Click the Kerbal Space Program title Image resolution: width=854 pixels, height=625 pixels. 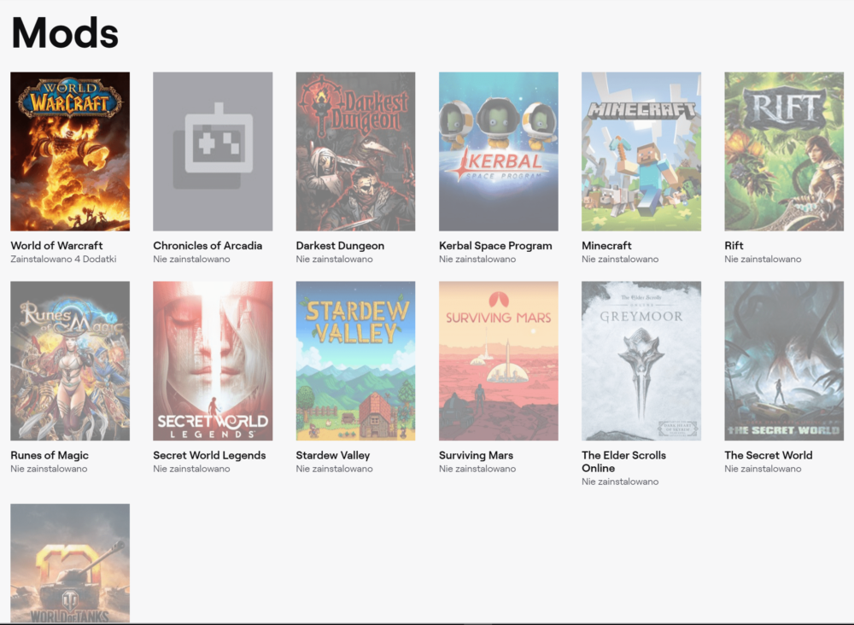(x=495, y=246)
